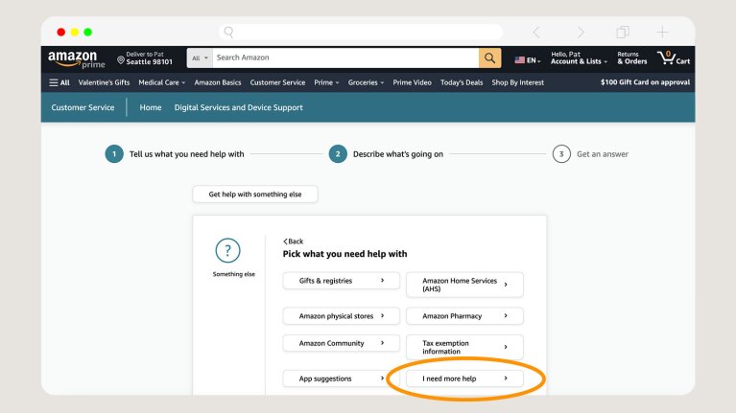Click the step 2 circle indicator

338,153
